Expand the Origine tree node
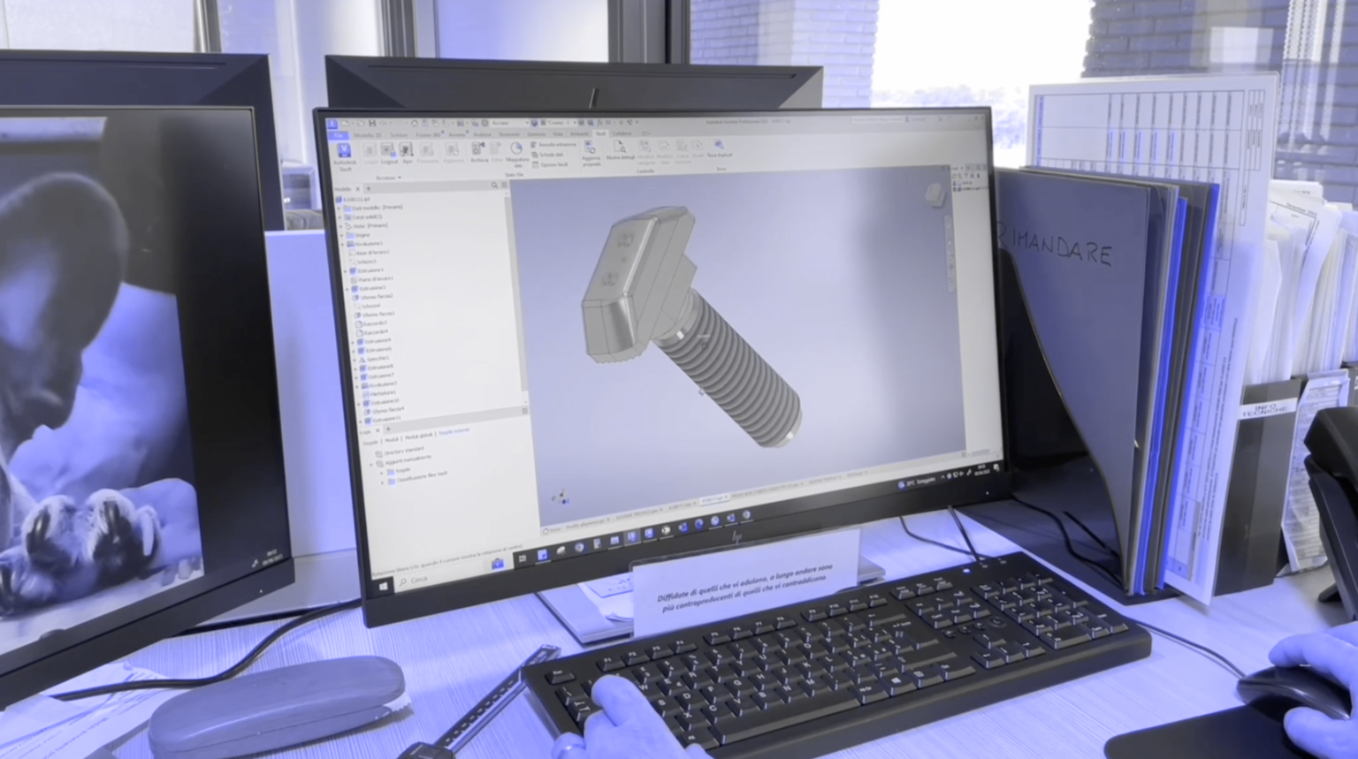The image size is (1358, 759). [341, 235]
